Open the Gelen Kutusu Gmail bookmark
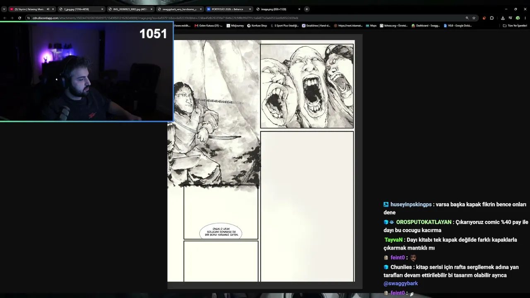 click(209, 26)
